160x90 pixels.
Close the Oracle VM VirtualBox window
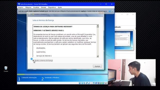112,4
